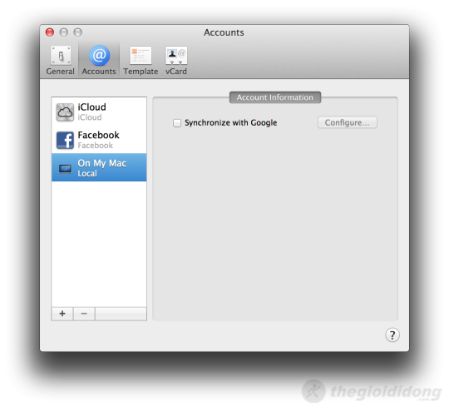Select the iCloud account entry
Screen dimensions: 449x407
[99, 112]
